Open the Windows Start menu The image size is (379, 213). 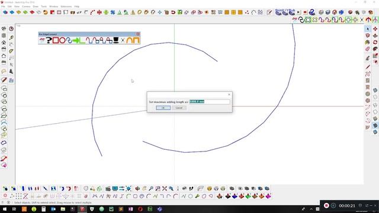coord(5,209)
